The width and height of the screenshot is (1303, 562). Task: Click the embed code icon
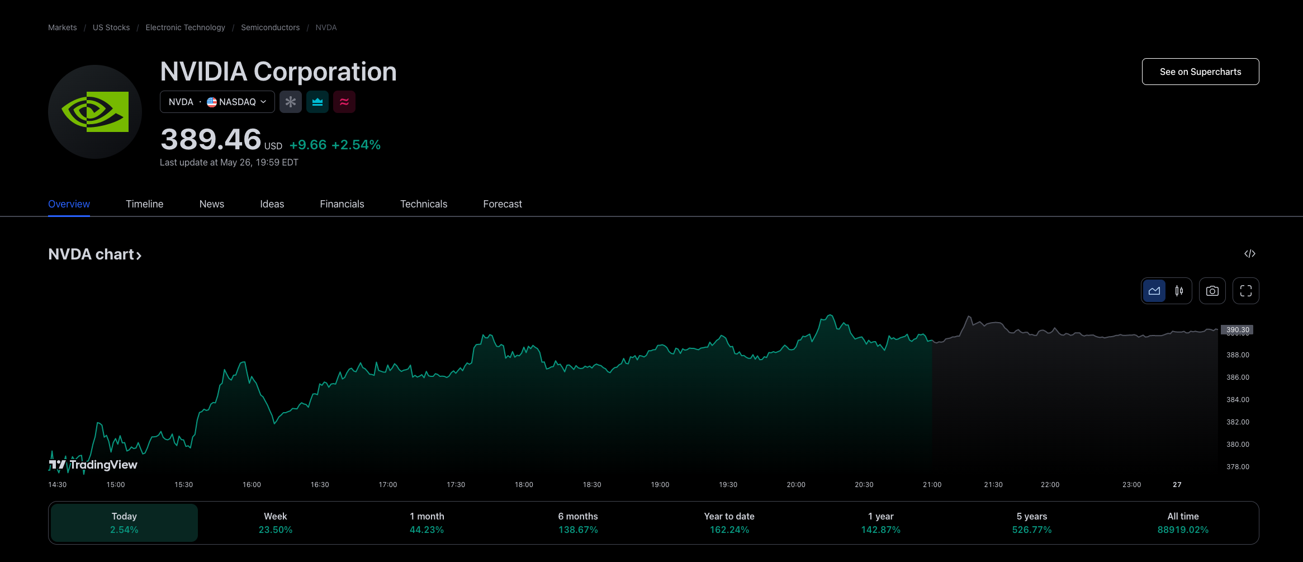click(1250, 254)
